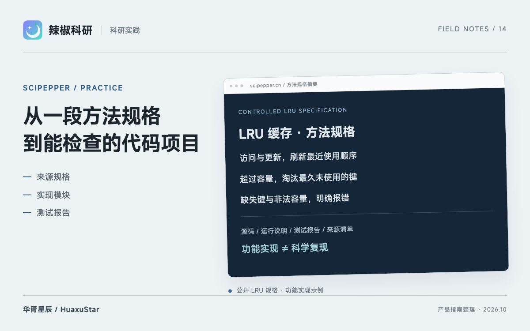Click the 功能实现 ≠ 科学复现 statement
Viewport: 530px width, 331px height.
(x=285, y=248)
